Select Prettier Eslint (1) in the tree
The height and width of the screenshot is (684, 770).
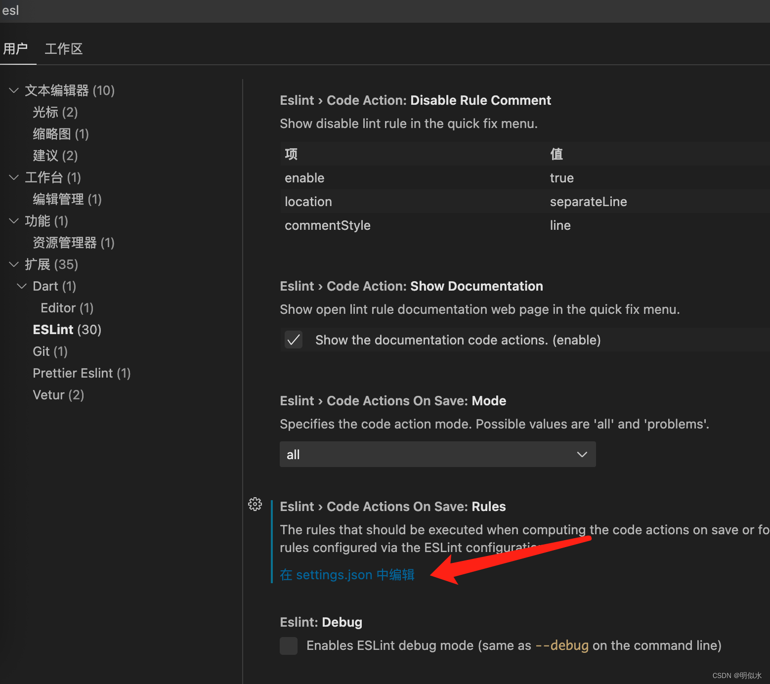point(82,373)
